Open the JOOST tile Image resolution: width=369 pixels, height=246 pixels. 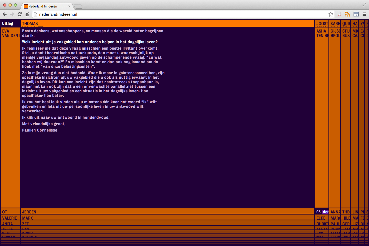click(x=322, y=23)
